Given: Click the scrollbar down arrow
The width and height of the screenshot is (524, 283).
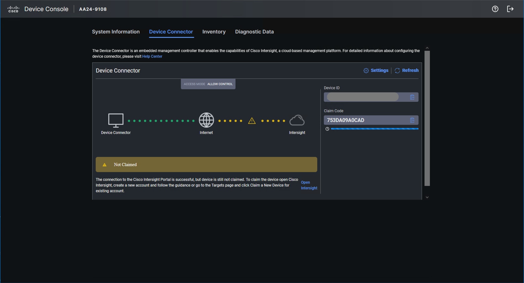Looking at the screenshot, I should tap(427, 197).
